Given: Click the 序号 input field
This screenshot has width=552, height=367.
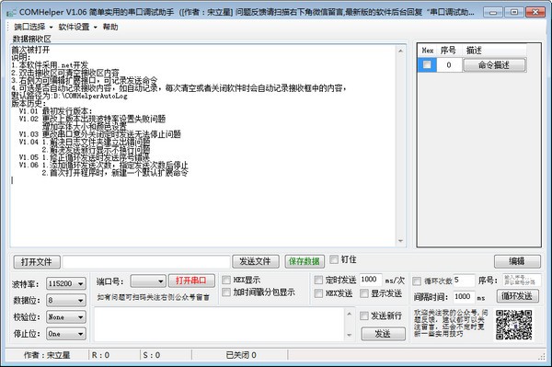Looking at the screenshot, I should (522, 281).
